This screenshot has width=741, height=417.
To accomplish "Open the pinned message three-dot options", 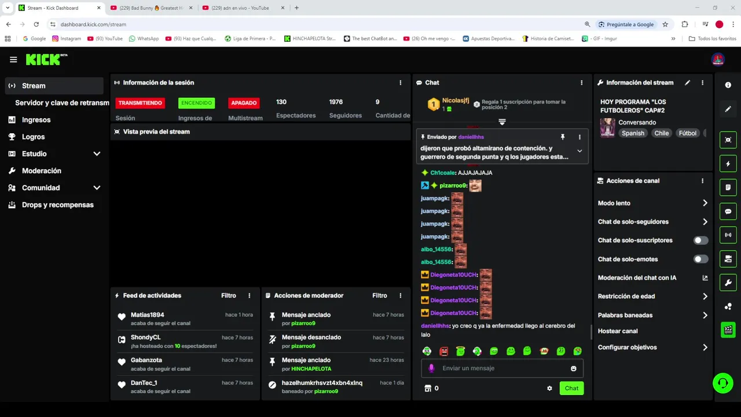I will click(x=579, y=137).
